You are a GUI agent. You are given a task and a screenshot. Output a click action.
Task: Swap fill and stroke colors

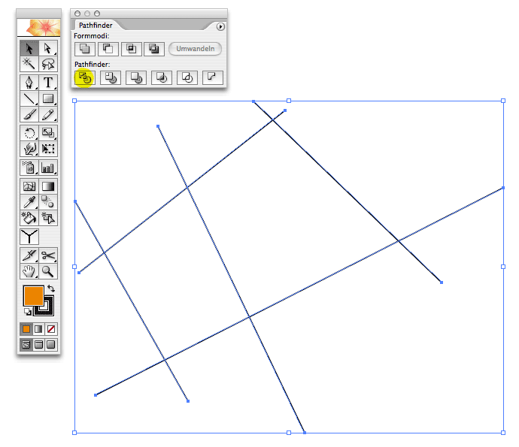coord(51,288)
